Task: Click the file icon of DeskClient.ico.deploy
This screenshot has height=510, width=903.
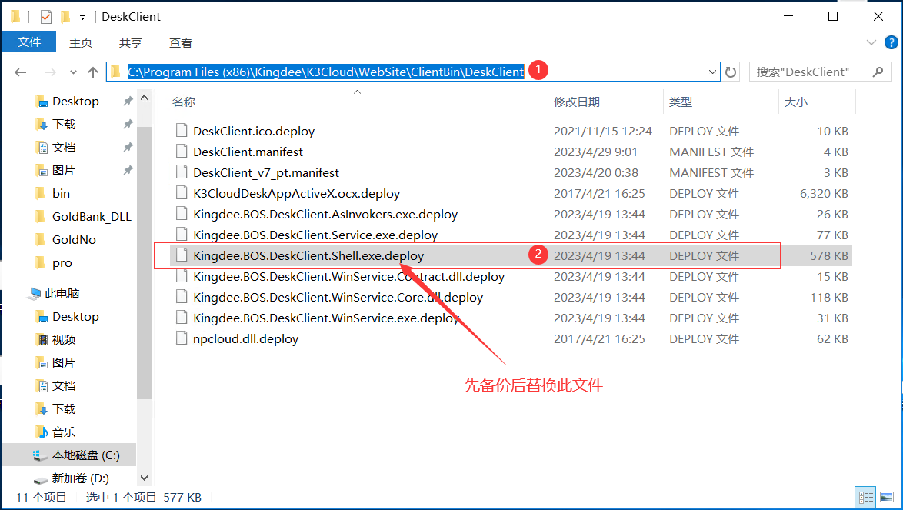Action: point(182,132)
